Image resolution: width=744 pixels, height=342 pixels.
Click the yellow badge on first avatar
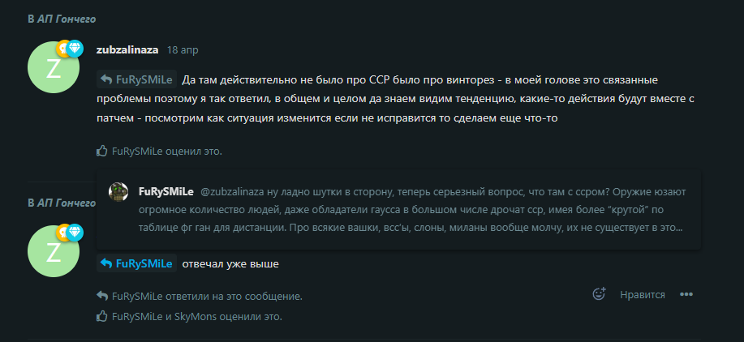click(x=61, y=49)
